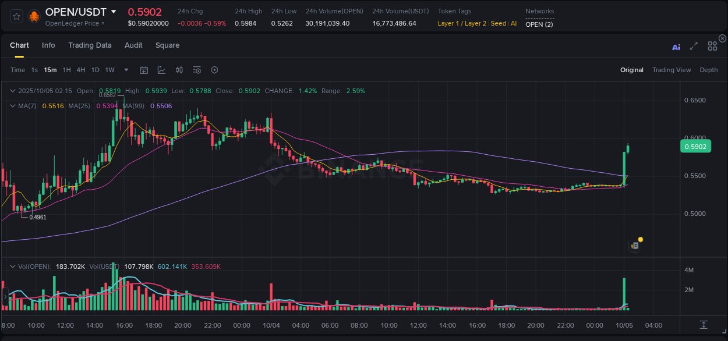Image resolution: width=728 pixels, height=341 pixels.
Task: Open the OPEN/USDT pair dropdown
Action: [112, 12]
